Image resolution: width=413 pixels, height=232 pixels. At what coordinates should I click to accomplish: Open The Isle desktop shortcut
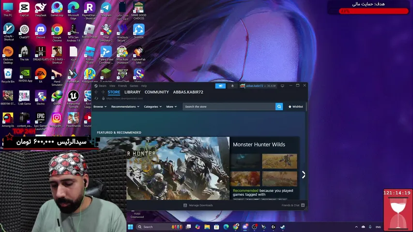coord(24,54)
